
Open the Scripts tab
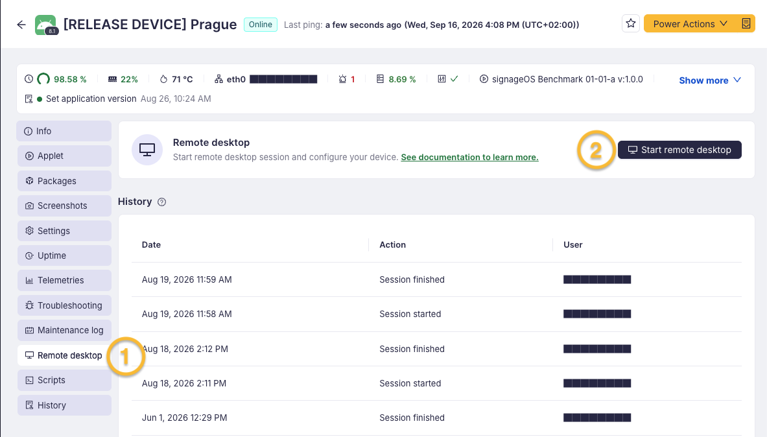pyautogui.click(x=64, y=380)
